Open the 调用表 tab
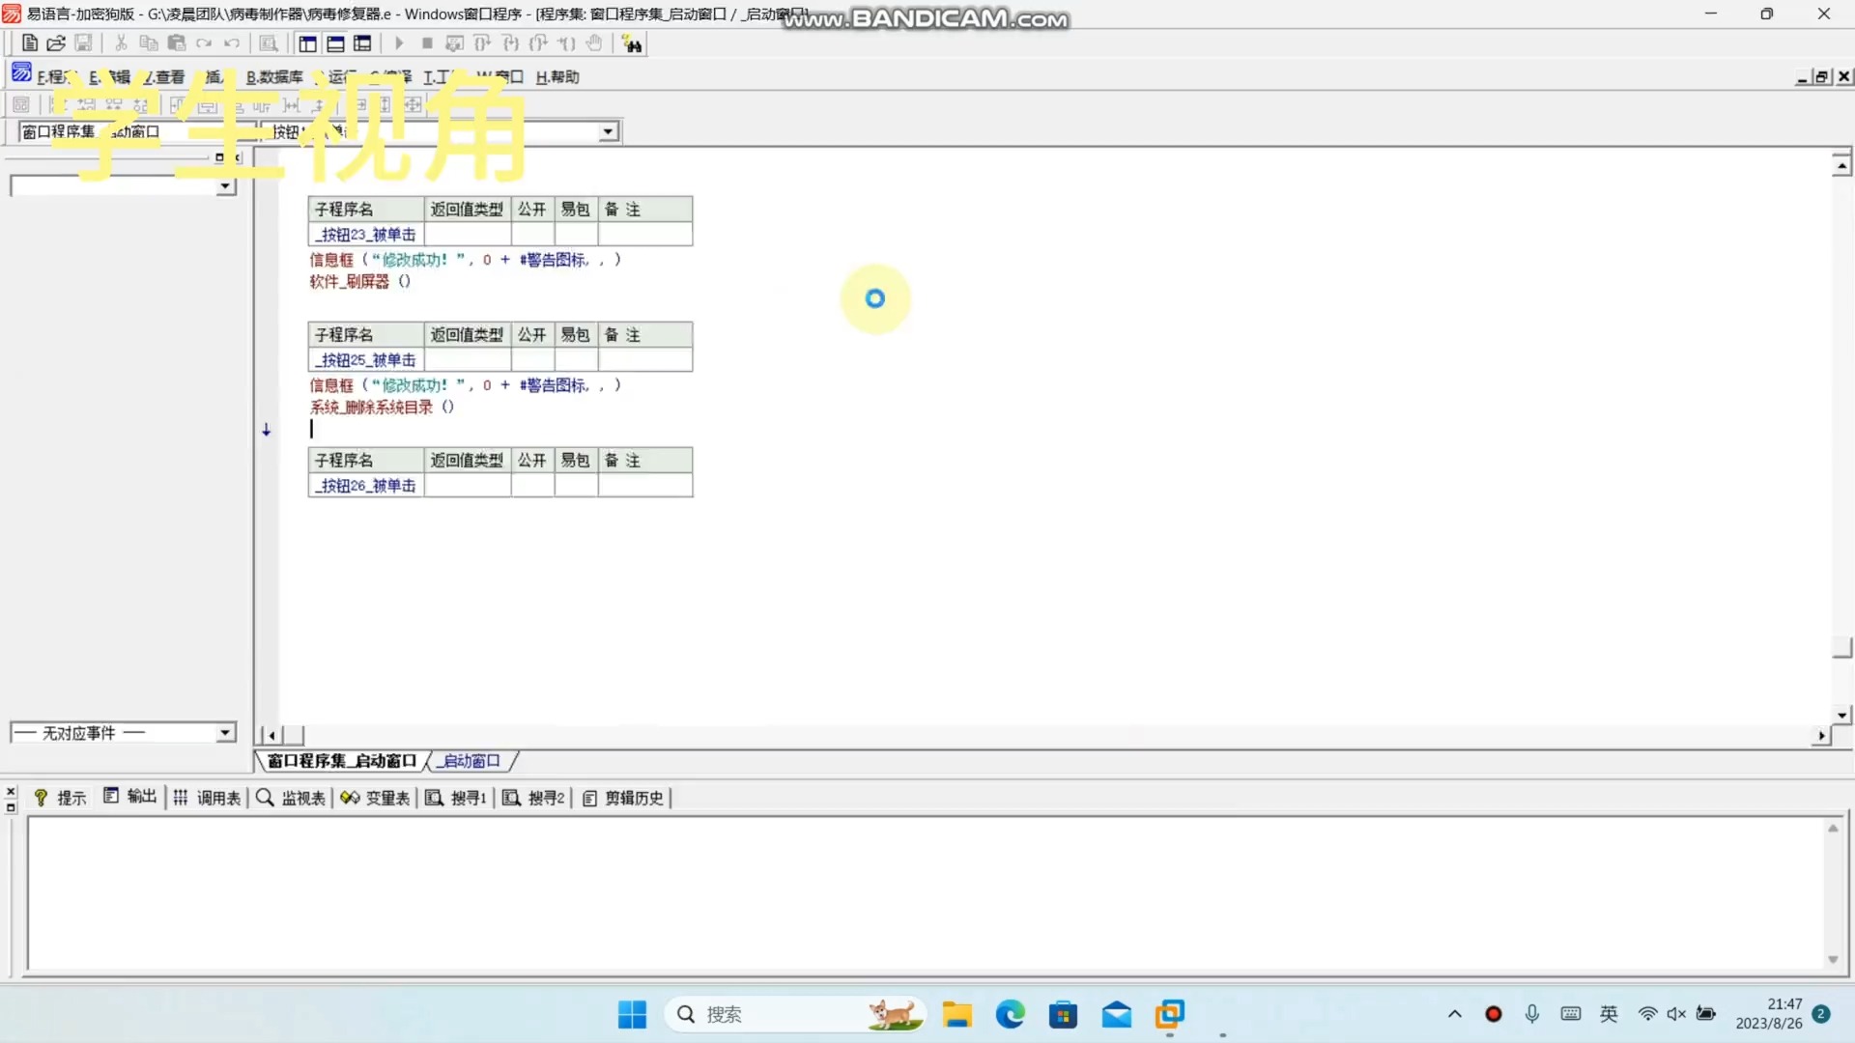1855x1043 pixels. click(207, 798)
